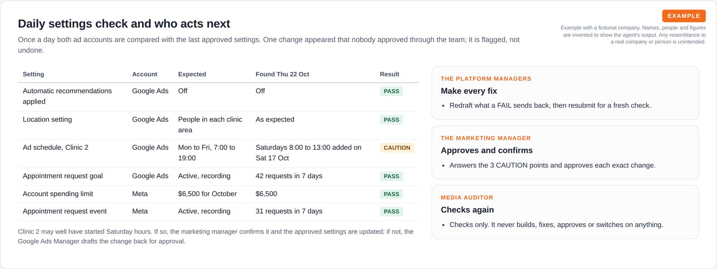
Task: Click PASS badge for Appointment request event
Action: (x=391, y=212)
